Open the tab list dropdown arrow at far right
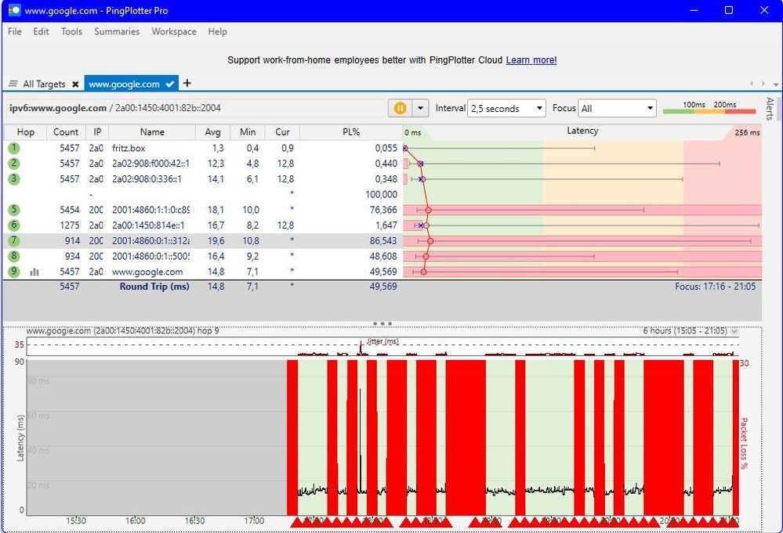Image resolution: width=783 pixels, height=533 pixels. (x=775, y=84)
